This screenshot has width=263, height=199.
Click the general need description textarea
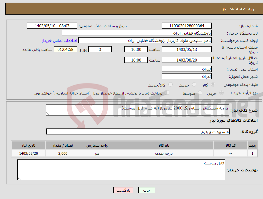pos(137,110)
